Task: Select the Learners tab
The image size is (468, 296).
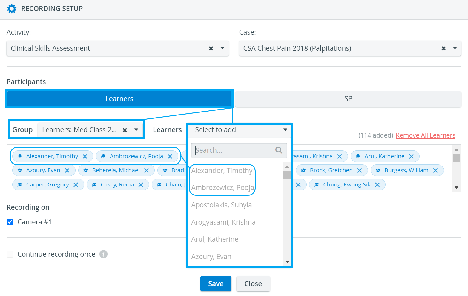Action: click(x=119, y=99)
